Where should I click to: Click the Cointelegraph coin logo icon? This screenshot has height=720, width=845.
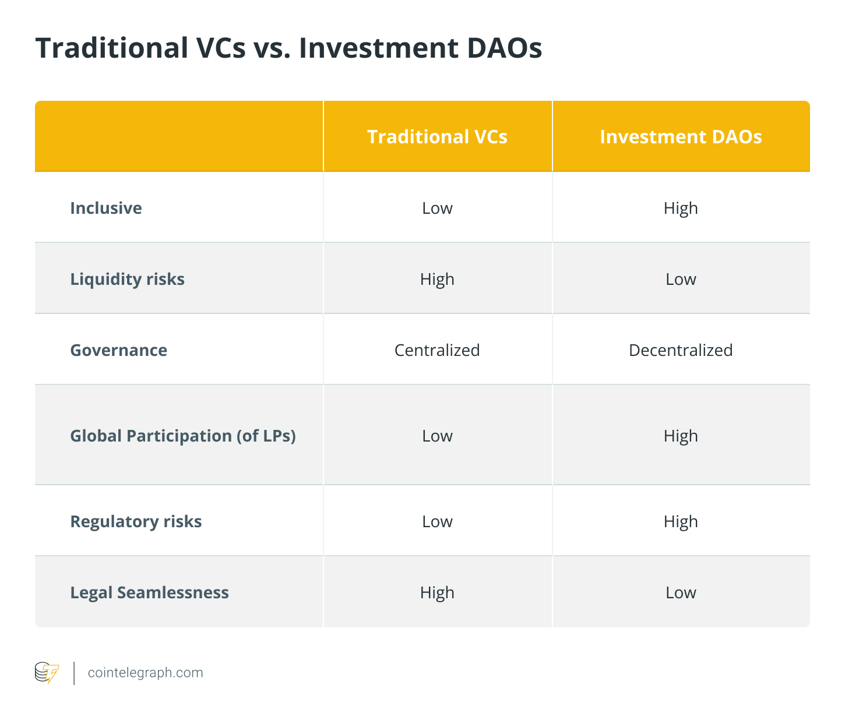(47, 672)
